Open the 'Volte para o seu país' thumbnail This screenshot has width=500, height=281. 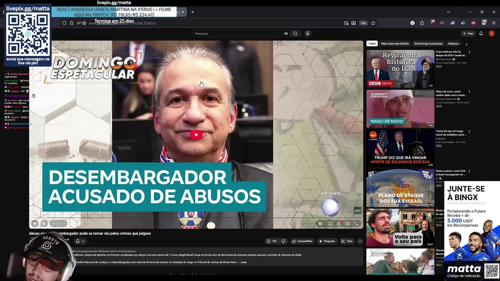point(400,228)
